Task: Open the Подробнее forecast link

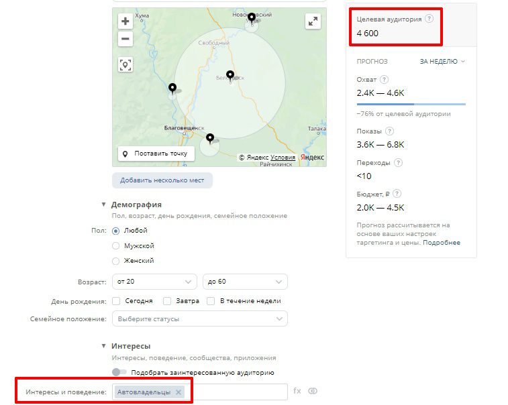Action: (x=442, y=243)
